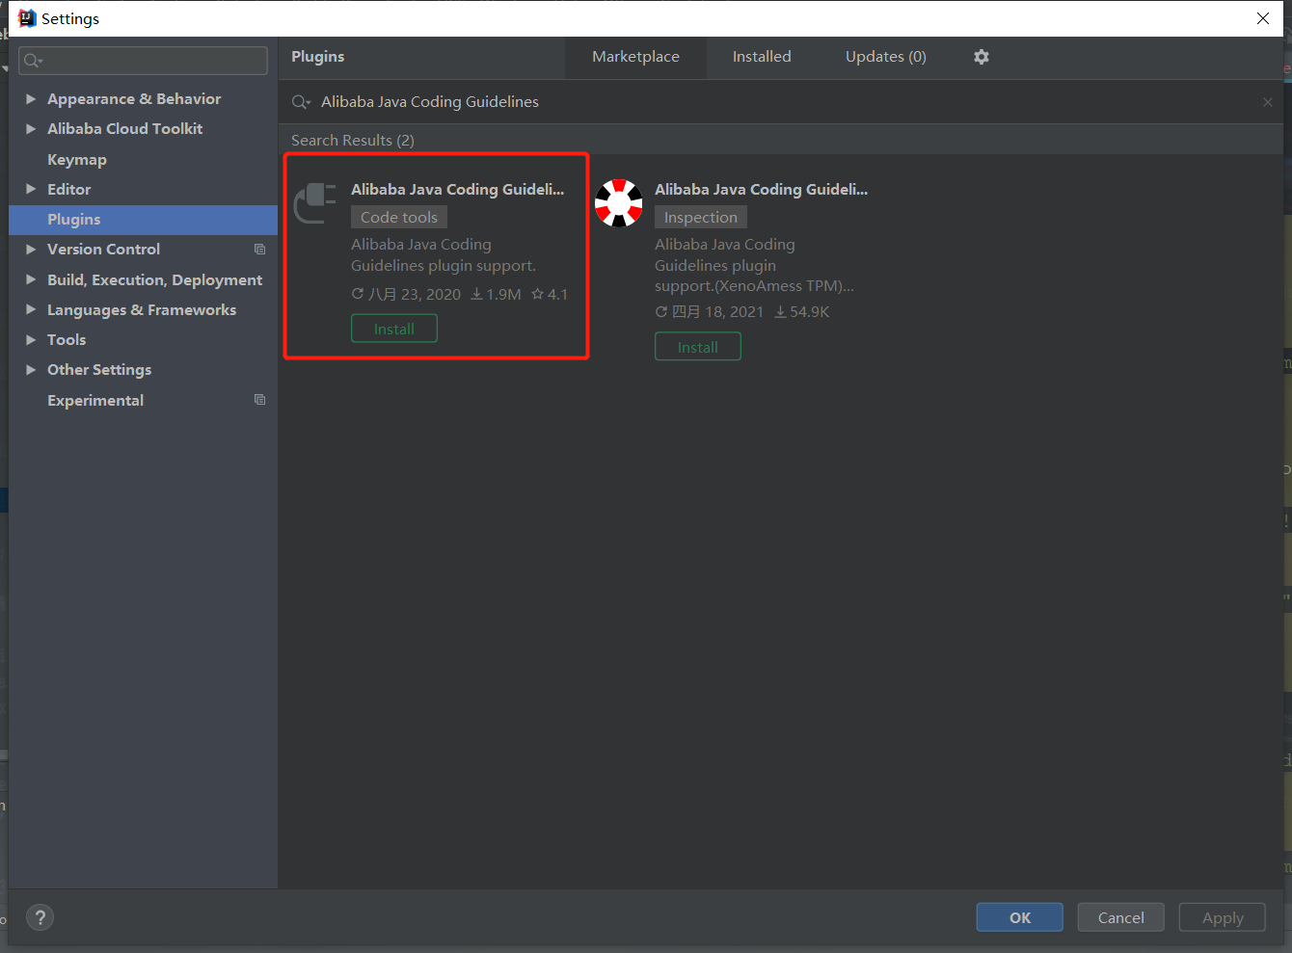Click the 54.9K downloads count
1292x953 pixels.
(802, 312)
